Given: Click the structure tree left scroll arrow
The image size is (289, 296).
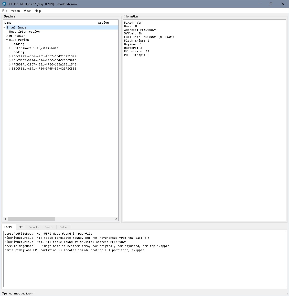Looking at the screenshot, I should coord(5,219).
